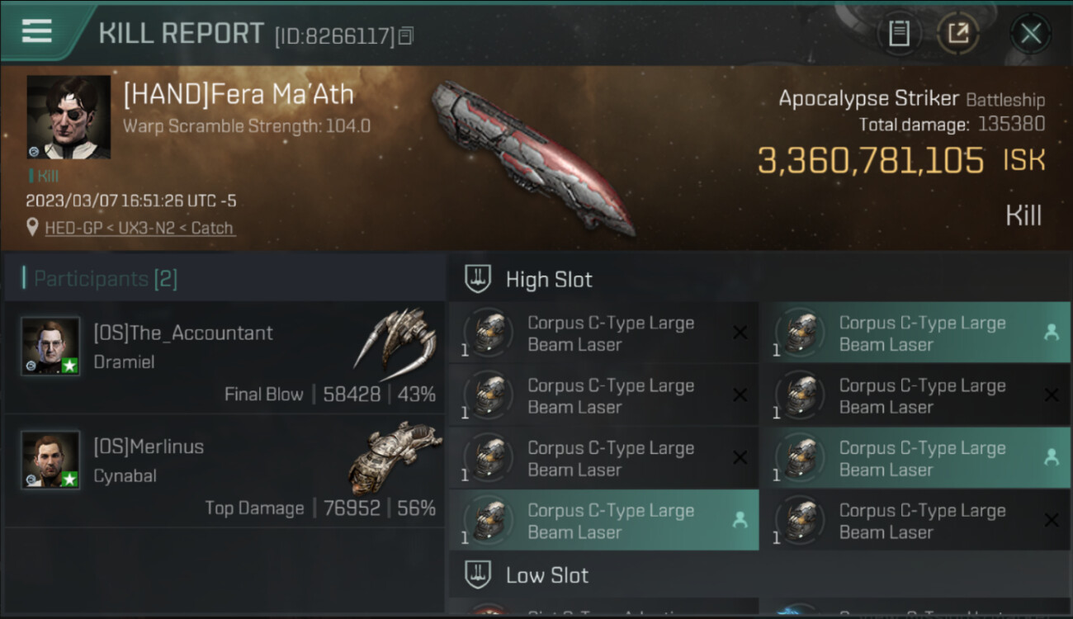View Fera Ma'Ath pilot portrait
This screenshot has height=619, width=1073.
(x=69, y=116)
